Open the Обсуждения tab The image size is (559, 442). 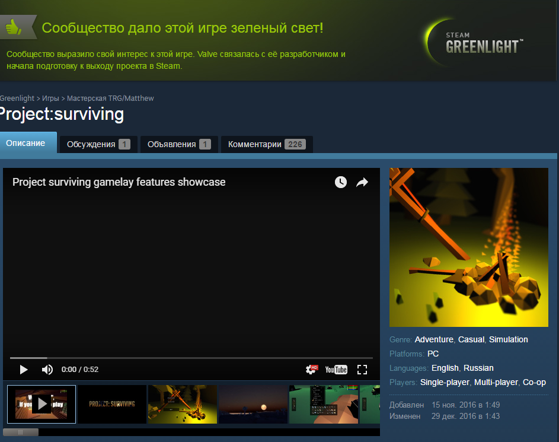pyautogui.click(x=98, y=145)
